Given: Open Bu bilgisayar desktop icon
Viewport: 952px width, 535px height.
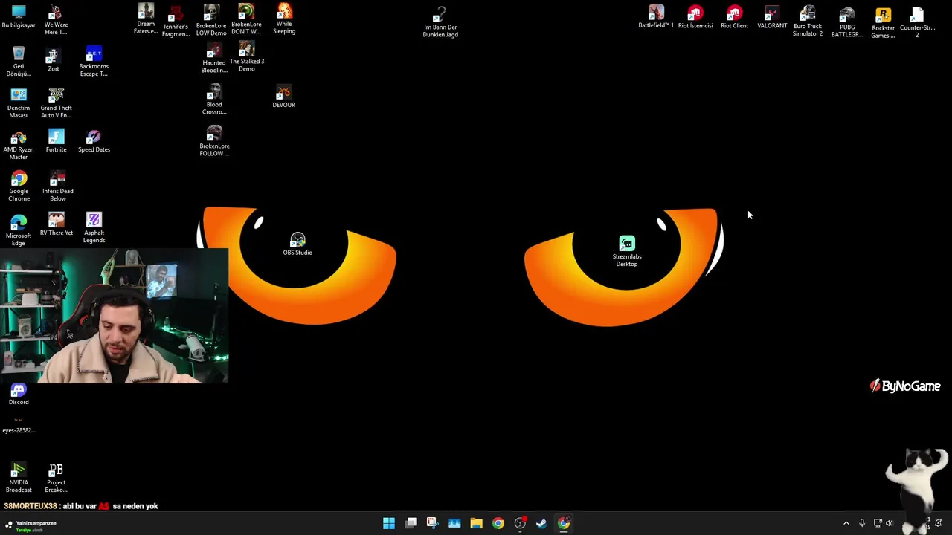Looking at the screenshot, I should (19, 16).
